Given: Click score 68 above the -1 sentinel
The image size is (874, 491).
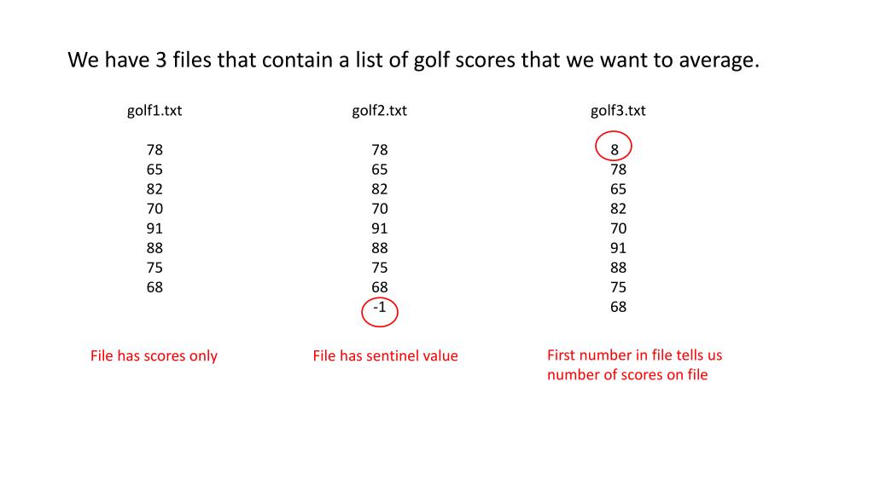Looking at the screenshot, I should click(380, 287).
